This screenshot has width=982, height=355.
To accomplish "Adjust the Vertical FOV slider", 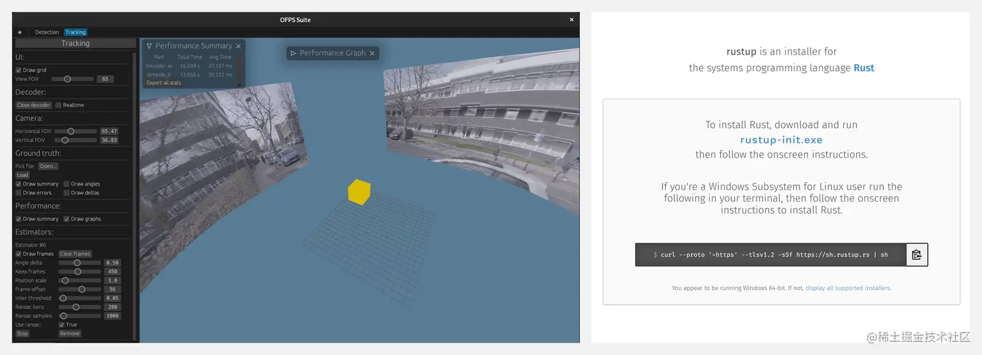I will [75, 140].
